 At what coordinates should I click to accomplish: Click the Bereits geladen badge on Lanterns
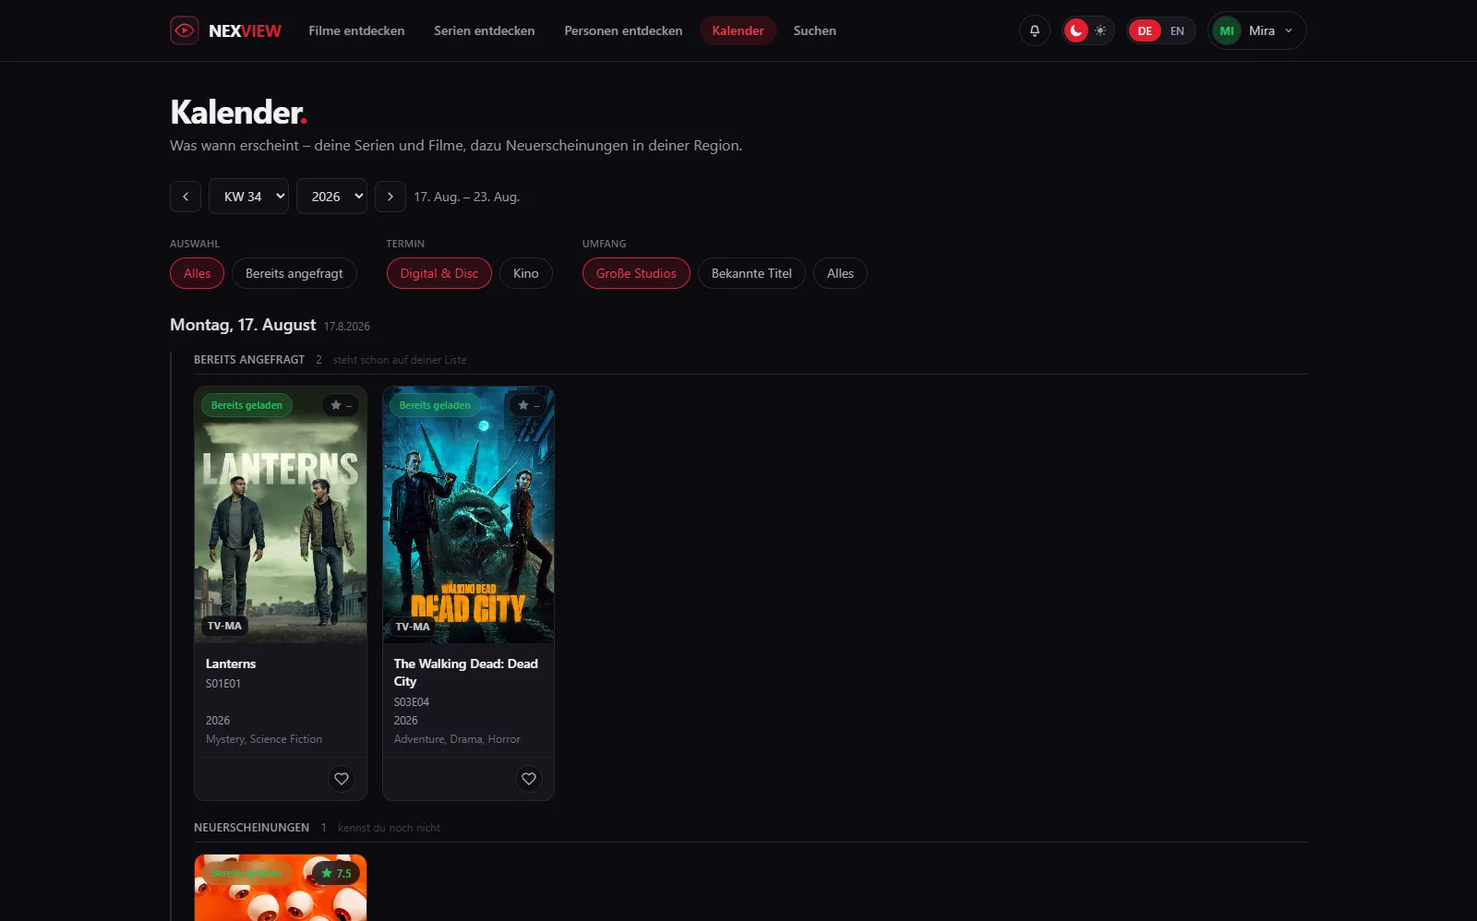(x=246, y=405)
